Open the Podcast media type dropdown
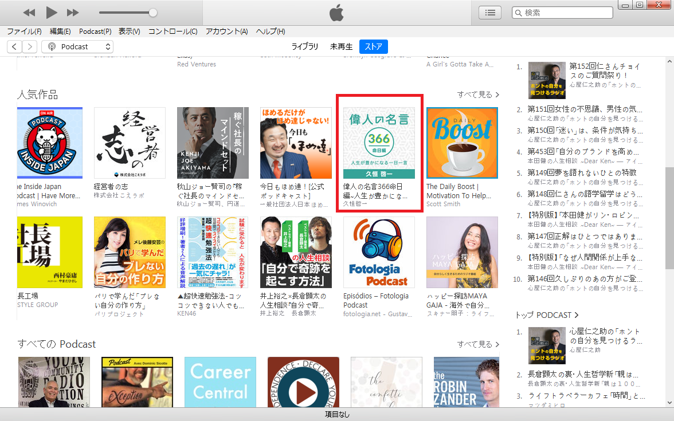Viewport: 674px width, 421px height. pyautogui.click(x=78, y=46)
